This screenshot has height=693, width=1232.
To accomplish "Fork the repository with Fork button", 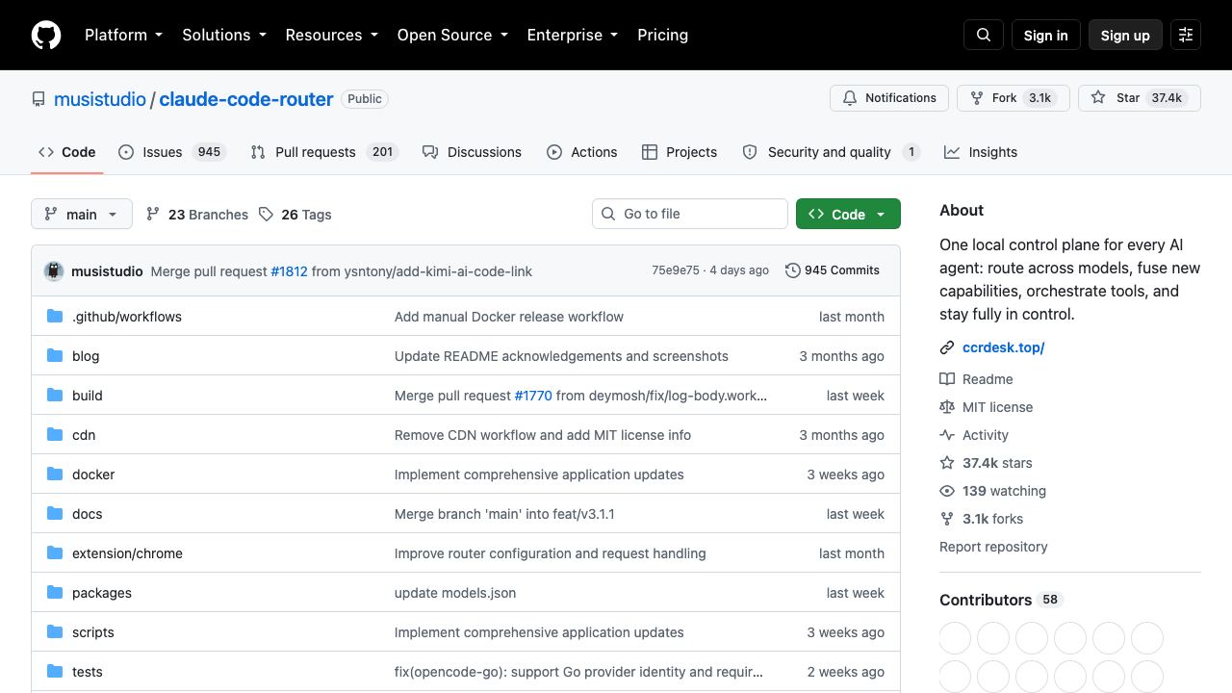I will point(1013,98).
